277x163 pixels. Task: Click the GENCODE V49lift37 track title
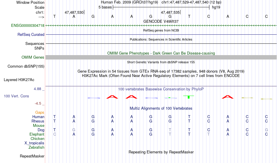click(161, 21)
